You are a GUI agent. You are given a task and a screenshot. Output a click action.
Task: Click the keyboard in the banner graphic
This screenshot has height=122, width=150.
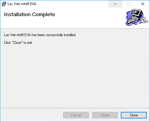(x=131, y=20)
